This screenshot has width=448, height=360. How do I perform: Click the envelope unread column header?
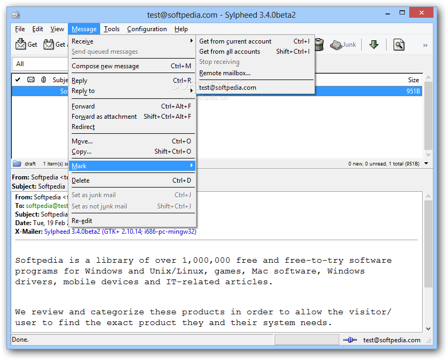[31, 80]
